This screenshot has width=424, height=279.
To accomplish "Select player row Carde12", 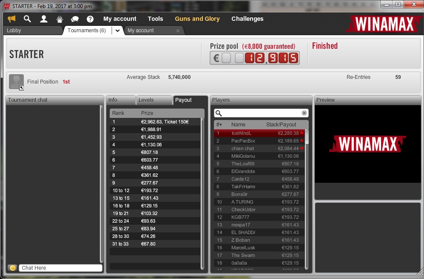I will click(x=259, y=179).
